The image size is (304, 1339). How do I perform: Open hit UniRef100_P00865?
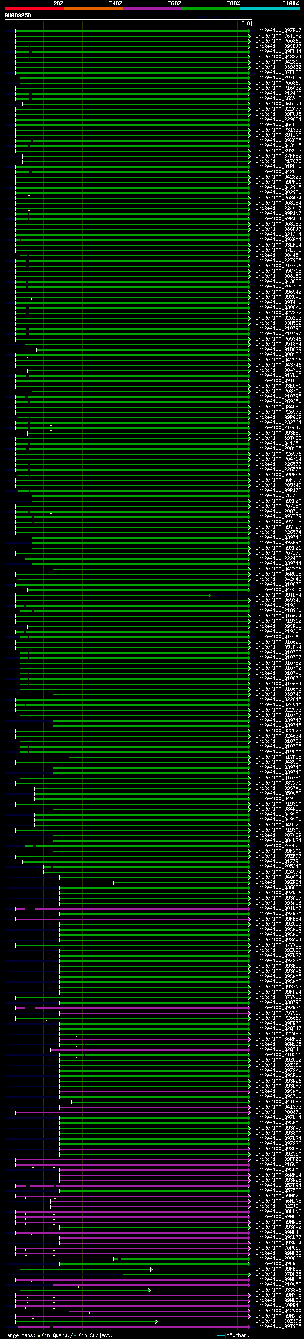tap(278, 41)
